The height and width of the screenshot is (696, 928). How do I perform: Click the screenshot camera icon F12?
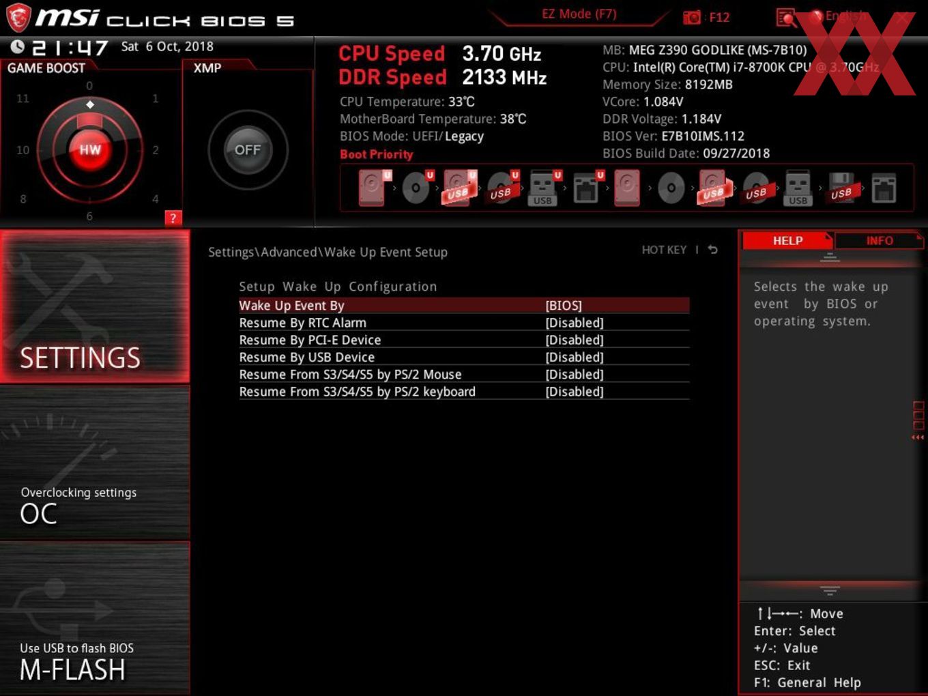pos(691,17)
